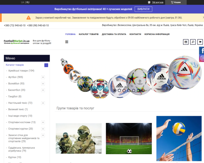Viewport: 204px width, 163px height.
Task: Open Суддівська, тренерська атрибутика (79)
Action: point(22,149)
